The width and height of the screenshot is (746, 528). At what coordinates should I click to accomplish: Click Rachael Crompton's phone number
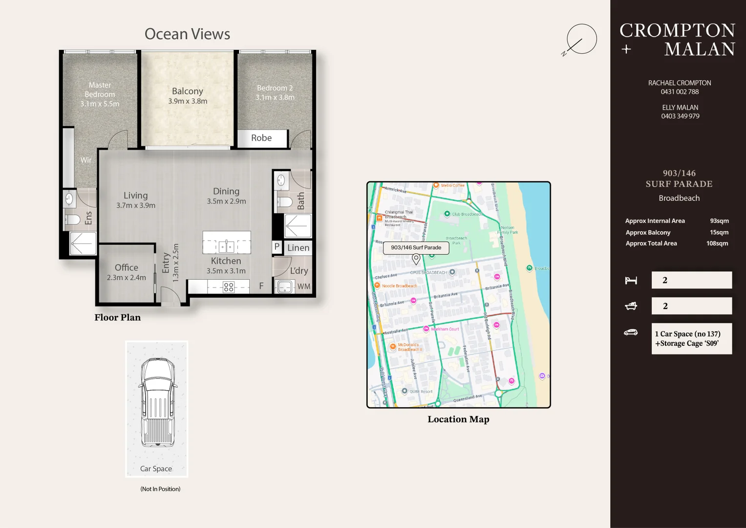coord(680,92)
